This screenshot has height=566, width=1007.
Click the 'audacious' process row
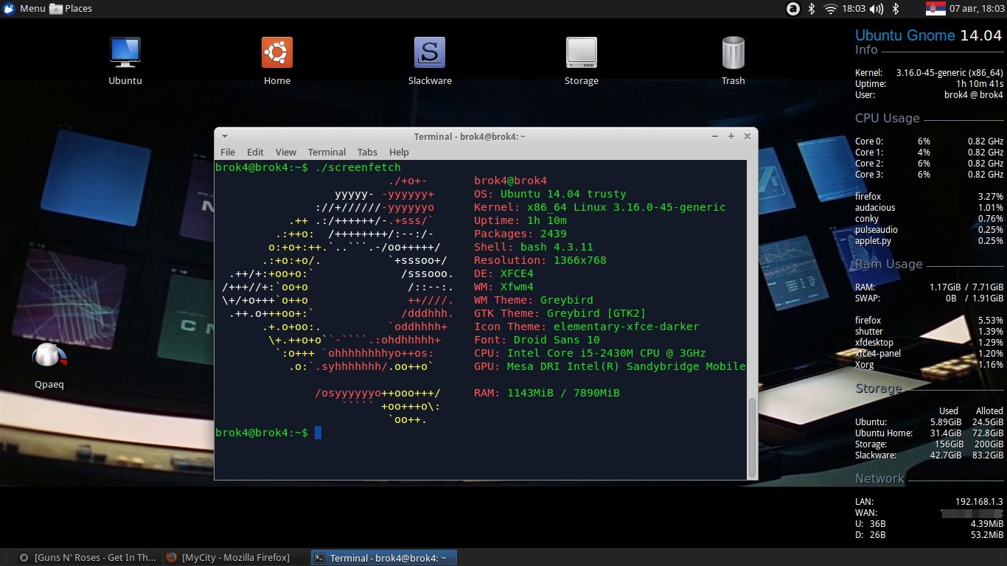click(929, 208)
